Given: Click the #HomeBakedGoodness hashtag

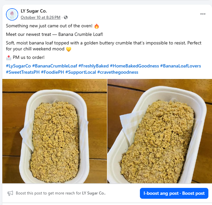Looking at the screenshot, I should [134, 66].
